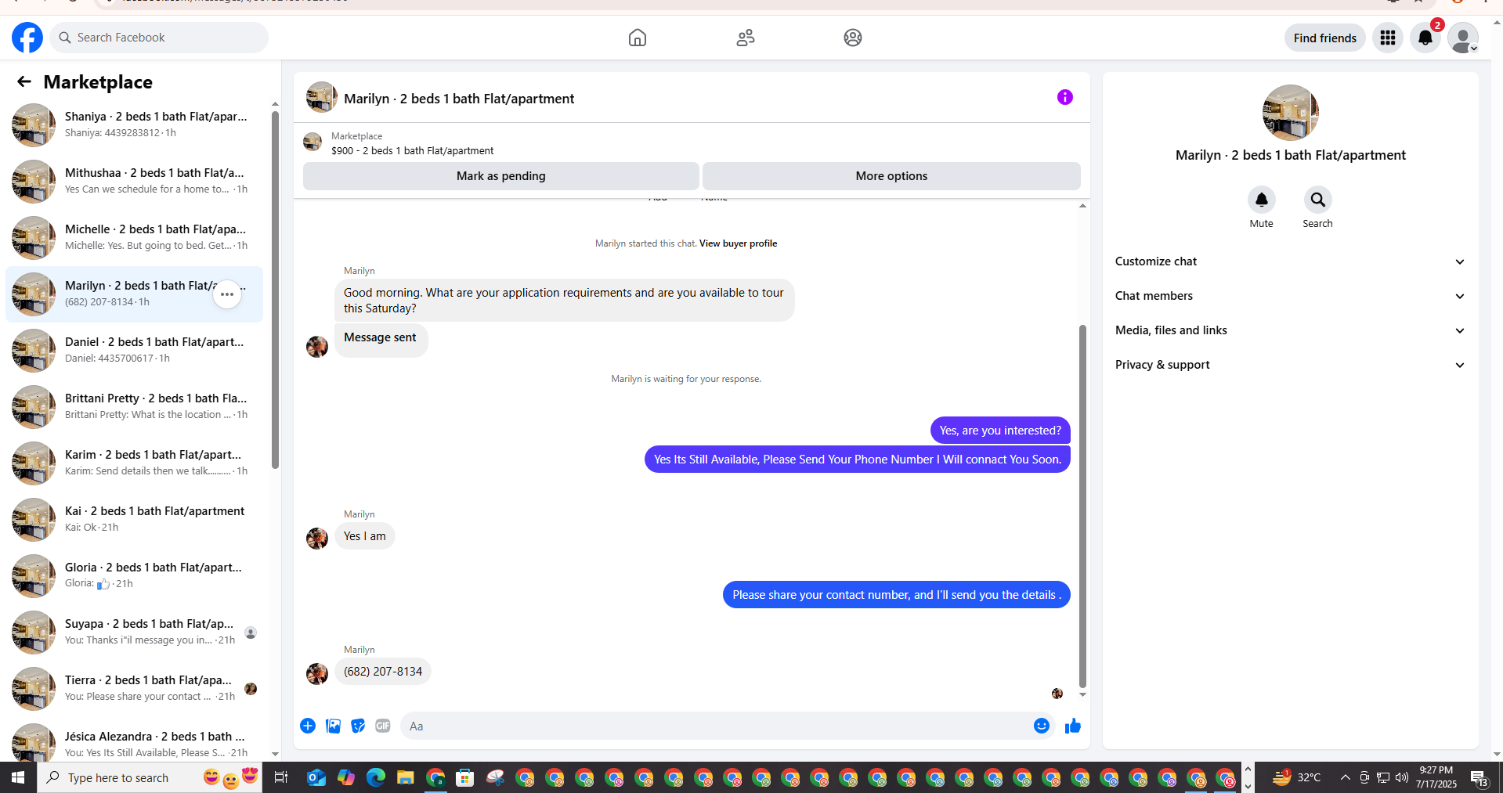Screen dimensions: 1503x793
Task: Open Tierra's conversation
Action: click(x=135, y=689)
